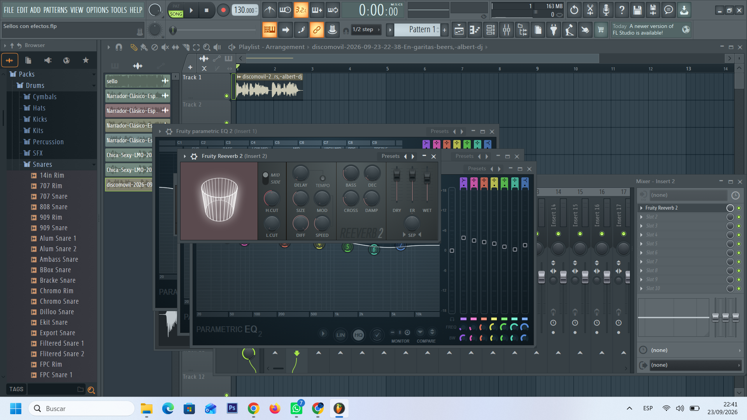Click the TAGS button in Browser

(x=16, y=389)
